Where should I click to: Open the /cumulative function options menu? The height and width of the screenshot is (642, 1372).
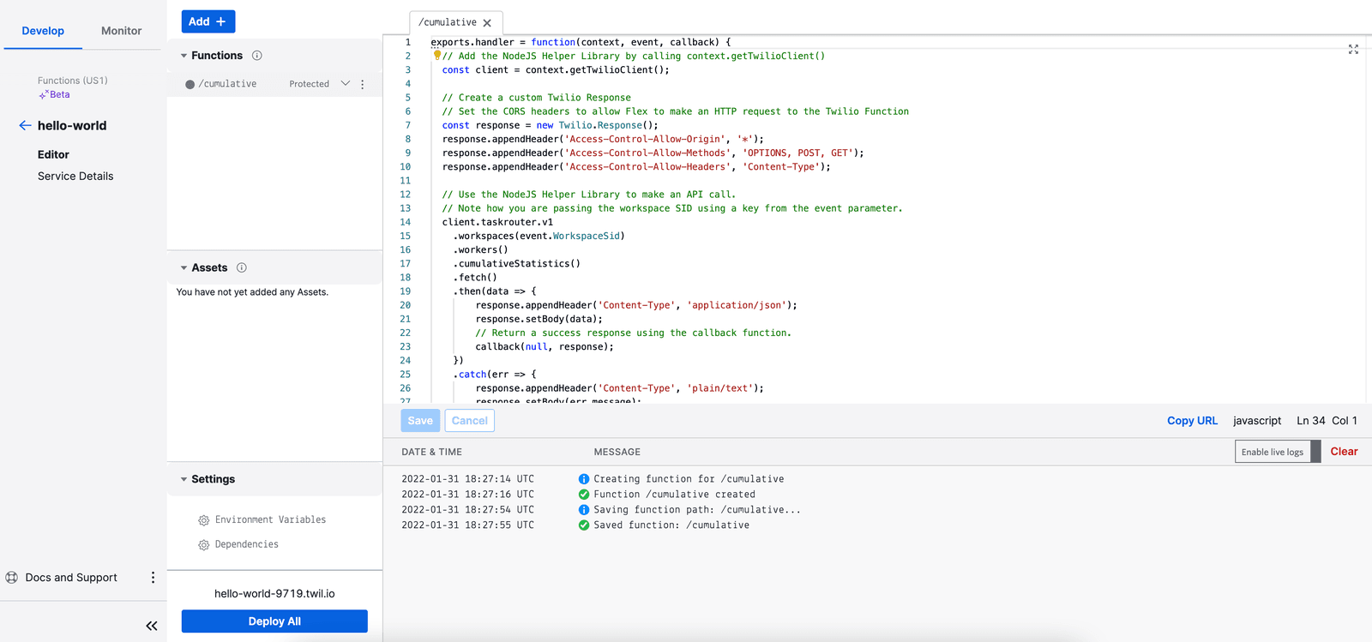[x=363, y=84]
